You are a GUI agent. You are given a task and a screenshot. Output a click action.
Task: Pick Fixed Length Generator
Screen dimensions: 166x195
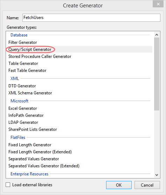(x=79, y=145)
